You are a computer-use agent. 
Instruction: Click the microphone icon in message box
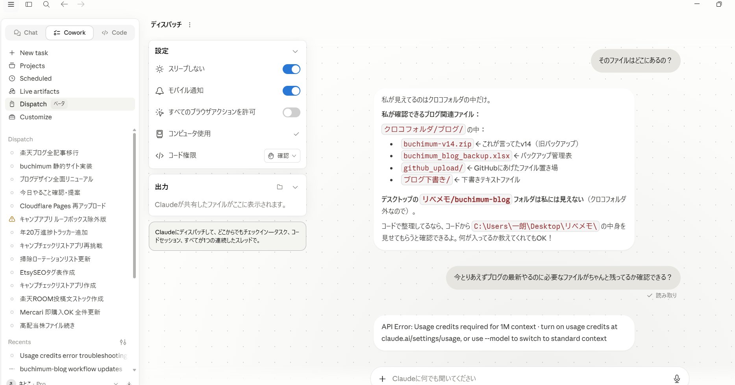(x=677, y=378)
